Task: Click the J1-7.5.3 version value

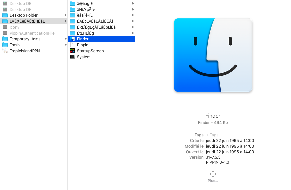Action: 213,157
